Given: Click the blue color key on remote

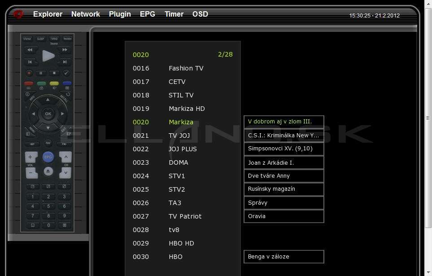Looking at the screenshot, I should click(67, 83).
